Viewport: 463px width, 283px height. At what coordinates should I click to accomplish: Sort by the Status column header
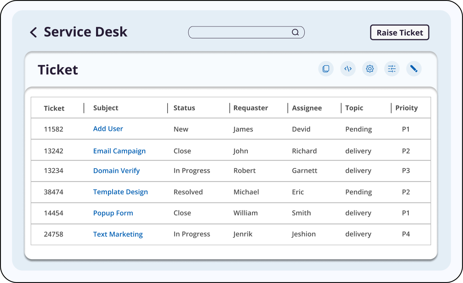[184, 108]
